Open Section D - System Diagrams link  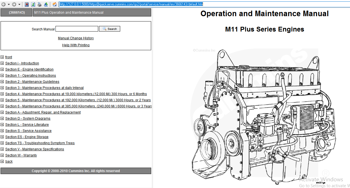click(28, 119)
